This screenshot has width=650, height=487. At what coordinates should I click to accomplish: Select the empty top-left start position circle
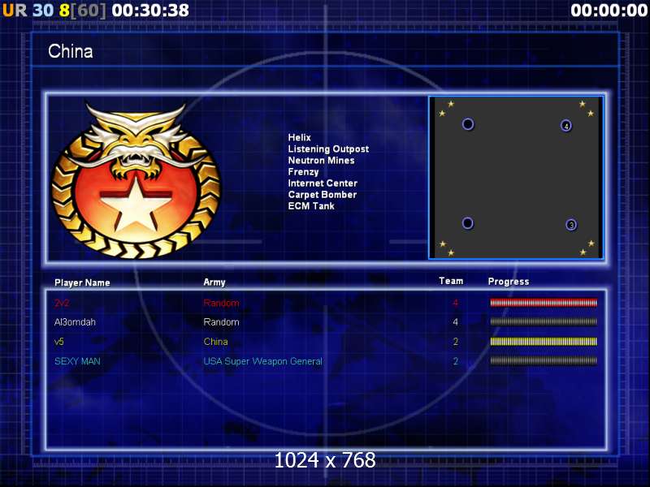point(468,124)
